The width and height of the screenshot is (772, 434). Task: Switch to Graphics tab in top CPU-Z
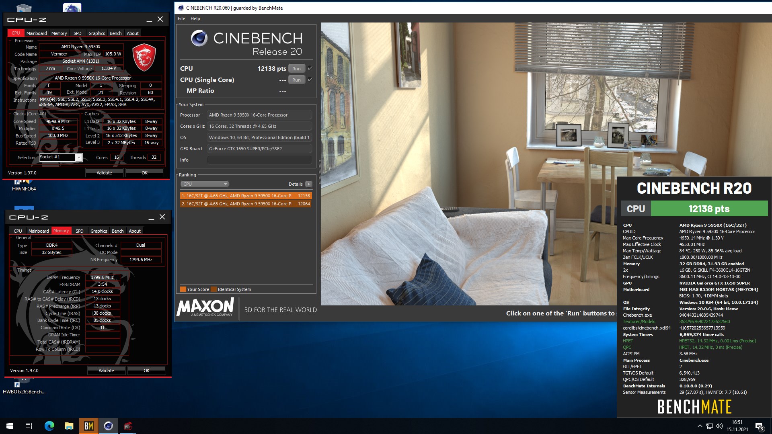(x=96, y=33)
